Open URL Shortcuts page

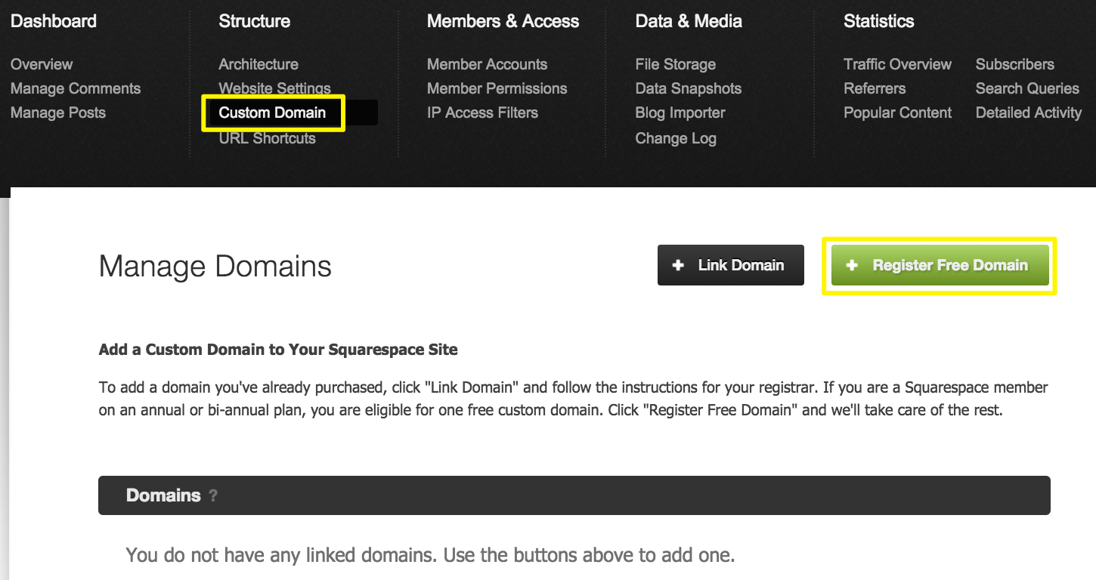267,138
